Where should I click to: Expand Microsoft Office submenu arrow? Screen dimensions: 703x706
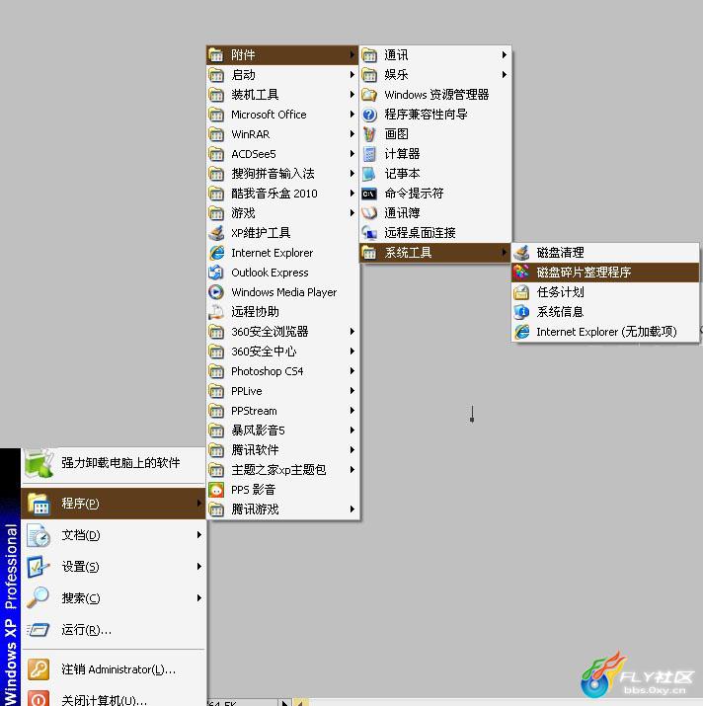coord(352,115)
